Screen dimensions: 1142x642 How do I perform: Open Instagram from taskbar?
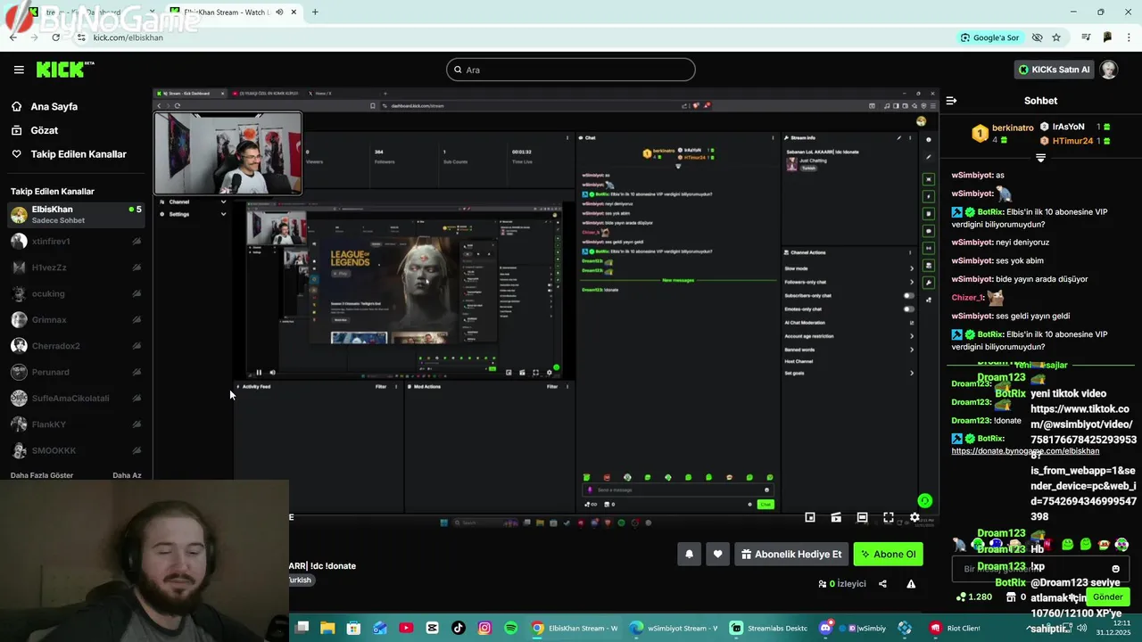click(484, 628)
